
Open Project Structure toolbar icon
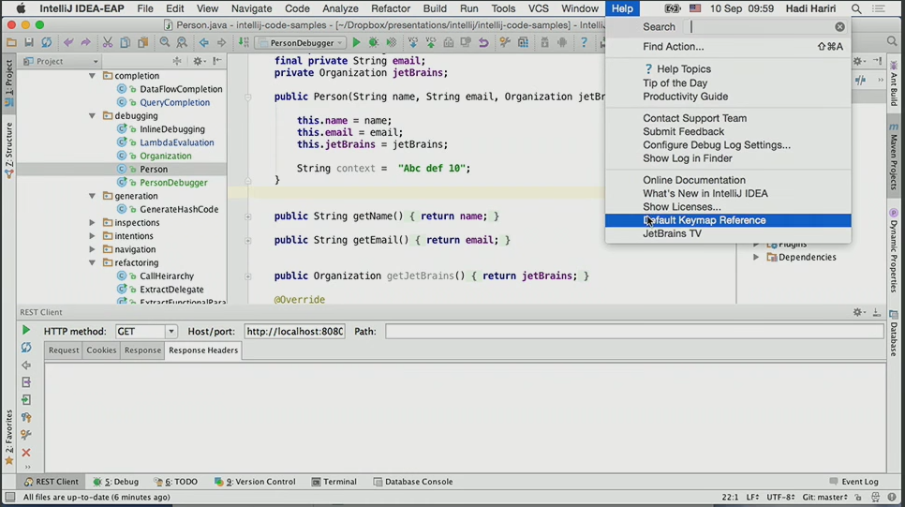(523, 43)
